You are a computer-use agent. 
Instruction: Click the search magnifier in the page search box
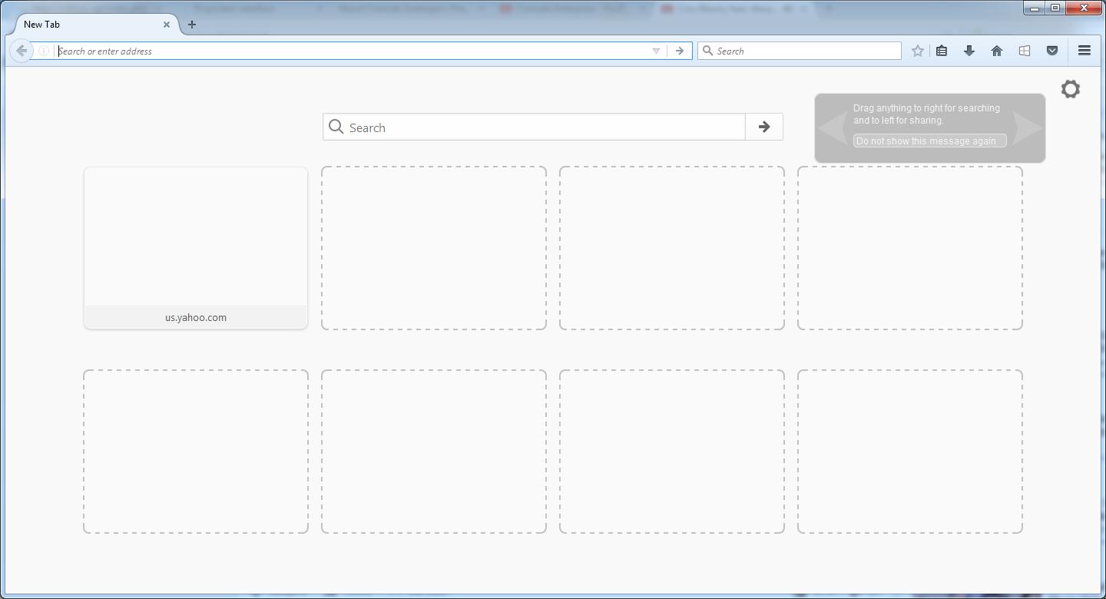pyautogui.click(x=336, y=127)
